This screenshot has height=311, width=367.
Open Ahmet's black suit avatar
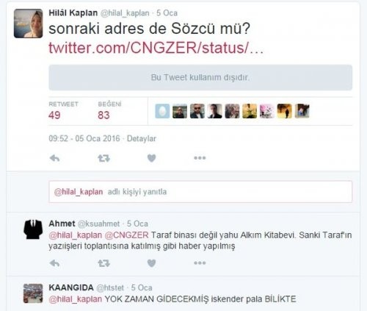(x=33, y=229)
